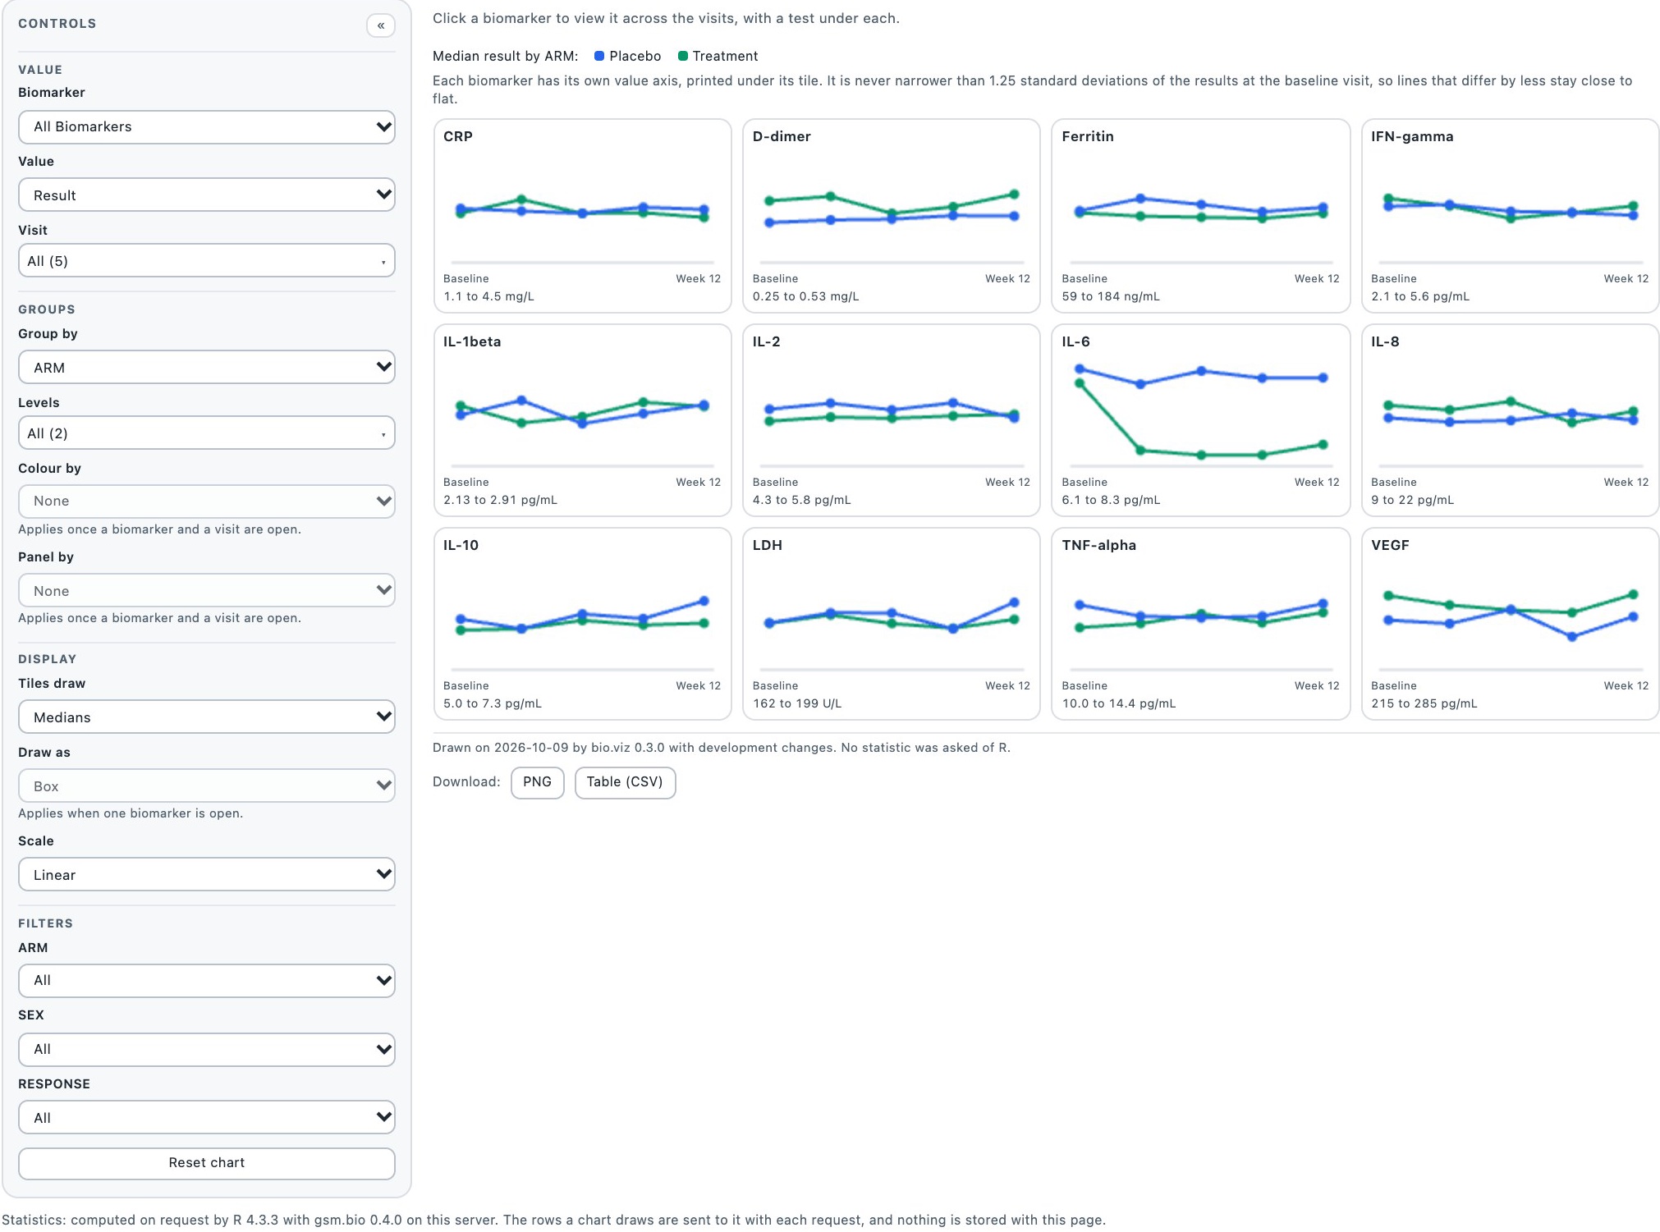Open the IL-6 biomarker tile

(x=1201, y=420)
